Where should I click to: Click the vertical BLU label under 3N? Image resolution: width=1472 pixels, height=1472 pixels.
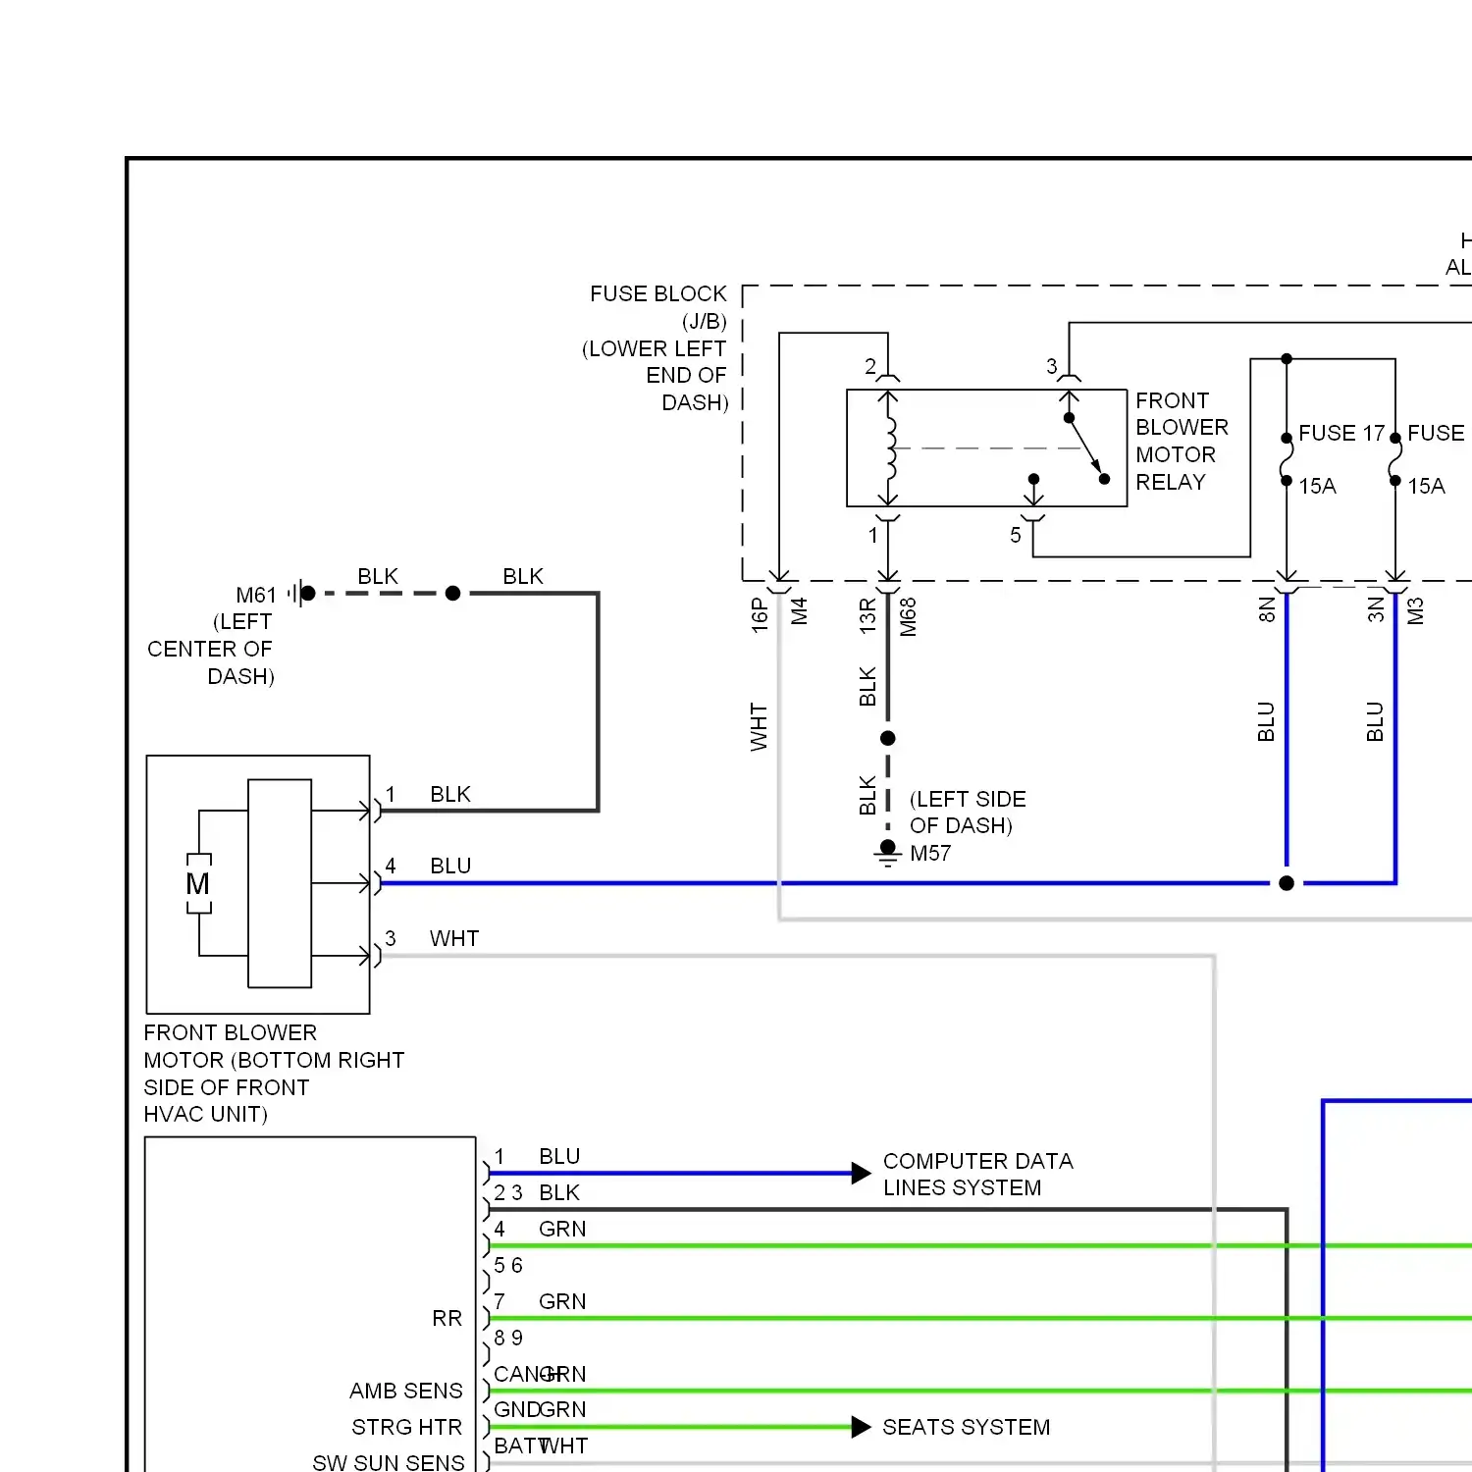tap(1375, 721)
